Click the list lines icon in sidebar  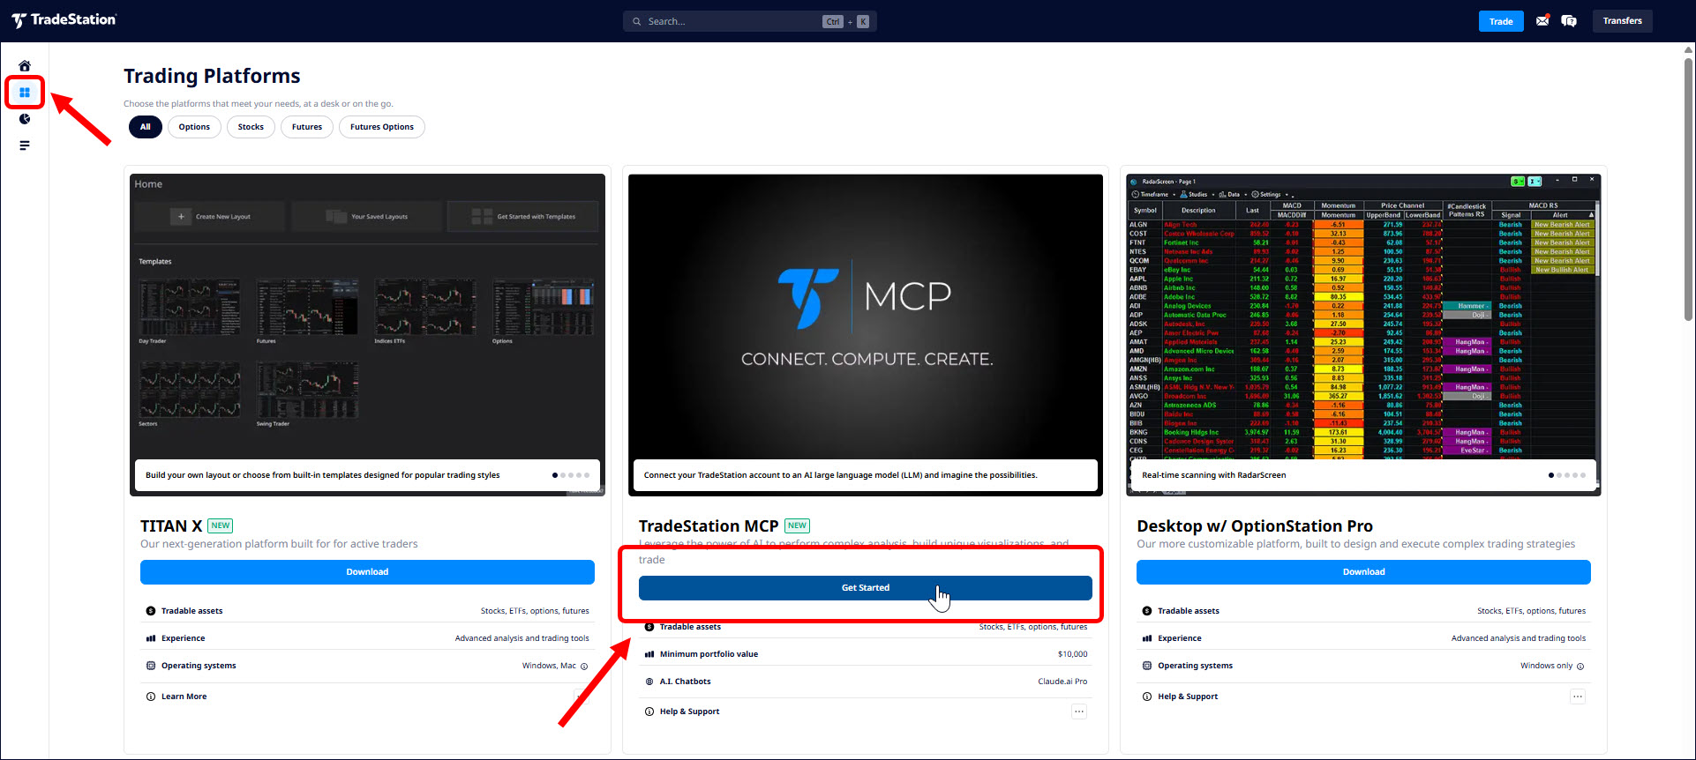(25, 145)
